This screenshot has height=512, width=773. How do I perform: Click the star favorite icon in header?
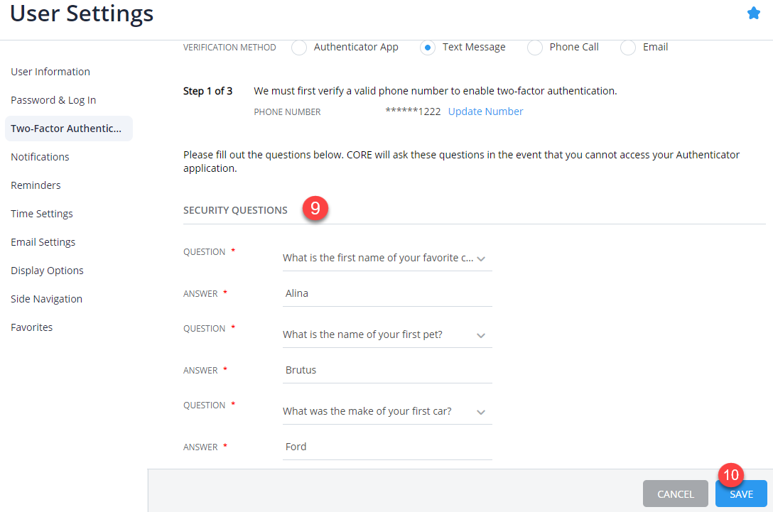753,13
